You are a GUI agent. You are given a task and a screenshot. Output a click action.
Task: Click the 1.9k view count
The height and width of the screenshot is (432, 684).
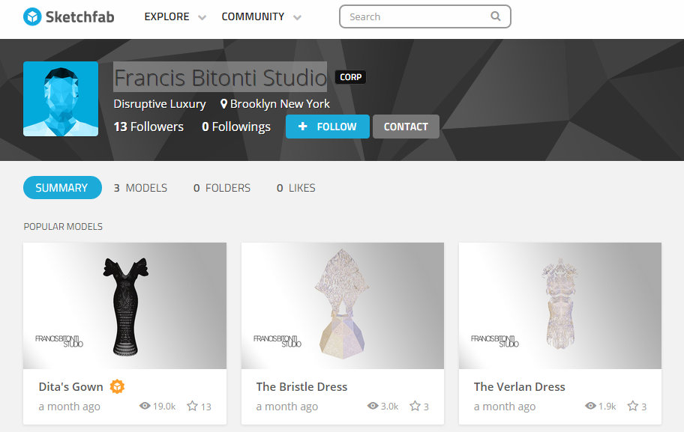607,407
